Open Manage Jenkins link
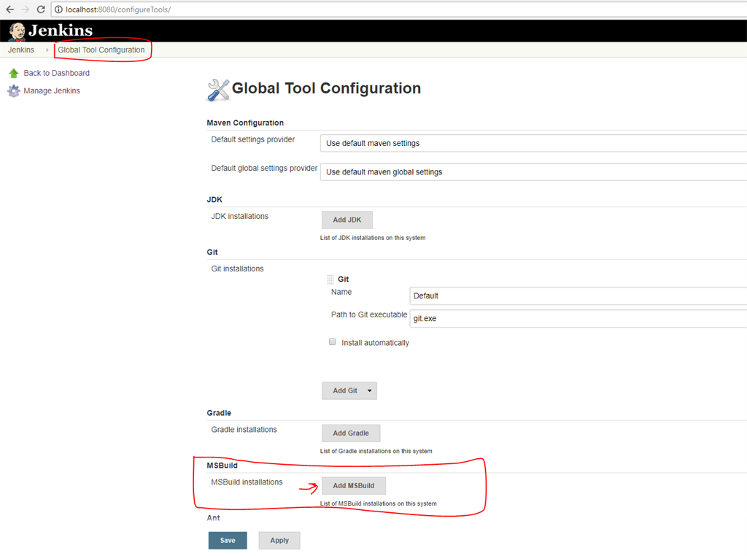Screen dimensions: 747x556 (x=52, y=91)
